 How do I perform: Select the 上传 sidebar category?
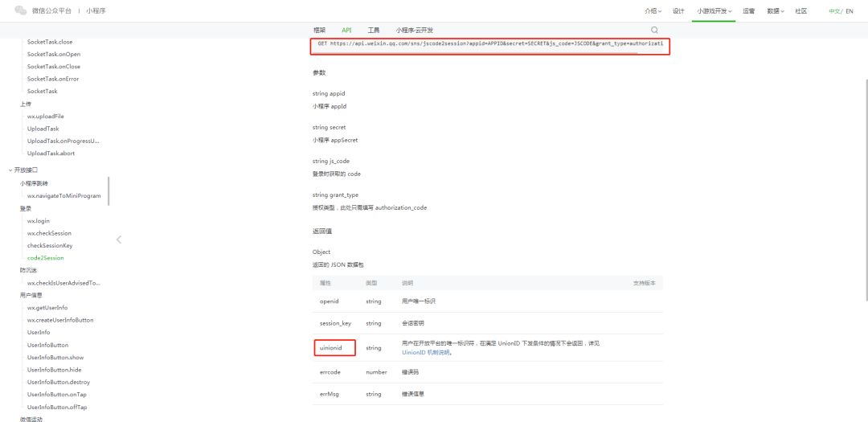click(26, 104)
